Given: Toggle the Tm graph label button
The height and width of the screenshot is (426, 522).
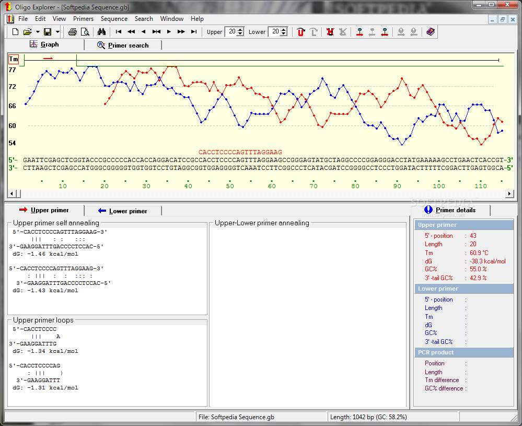Looking at the screenshot, I should [x=14, y=59].
